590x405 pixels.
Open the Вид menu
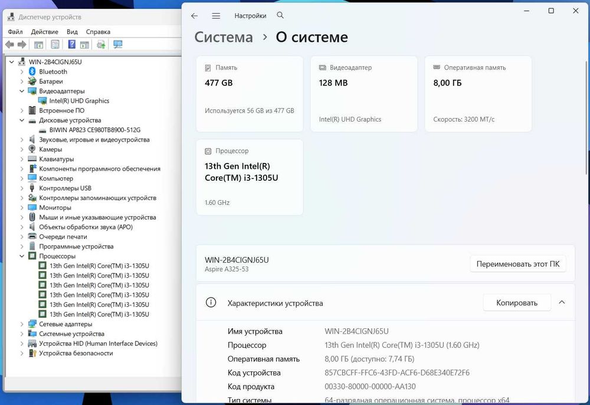pos(72,32)
